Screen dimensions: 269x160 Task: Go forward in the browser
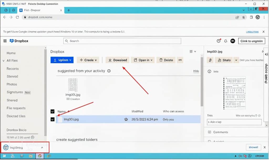click(11, 17)
